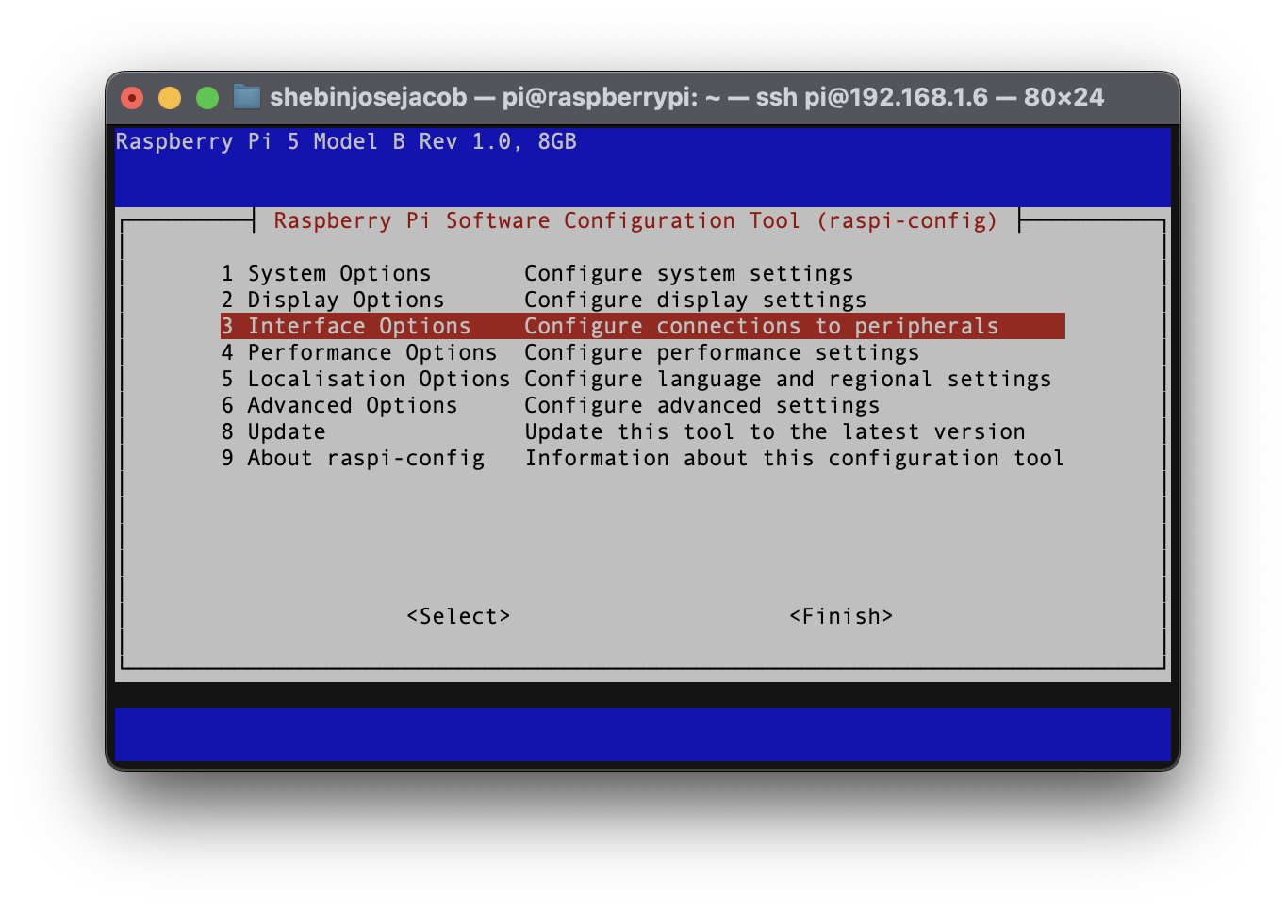Choose the 8 Update entry

273,431
